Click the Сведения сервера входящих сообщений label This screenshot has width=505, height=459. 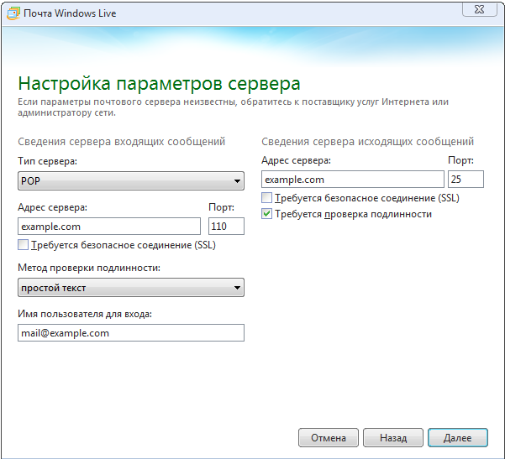121,142
